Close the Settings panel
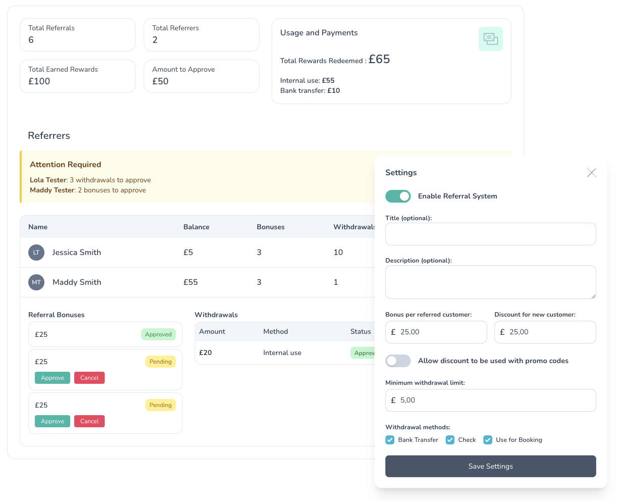Viewport: 618px width, 501px height. pyautogui.click(x=591, y=173)
